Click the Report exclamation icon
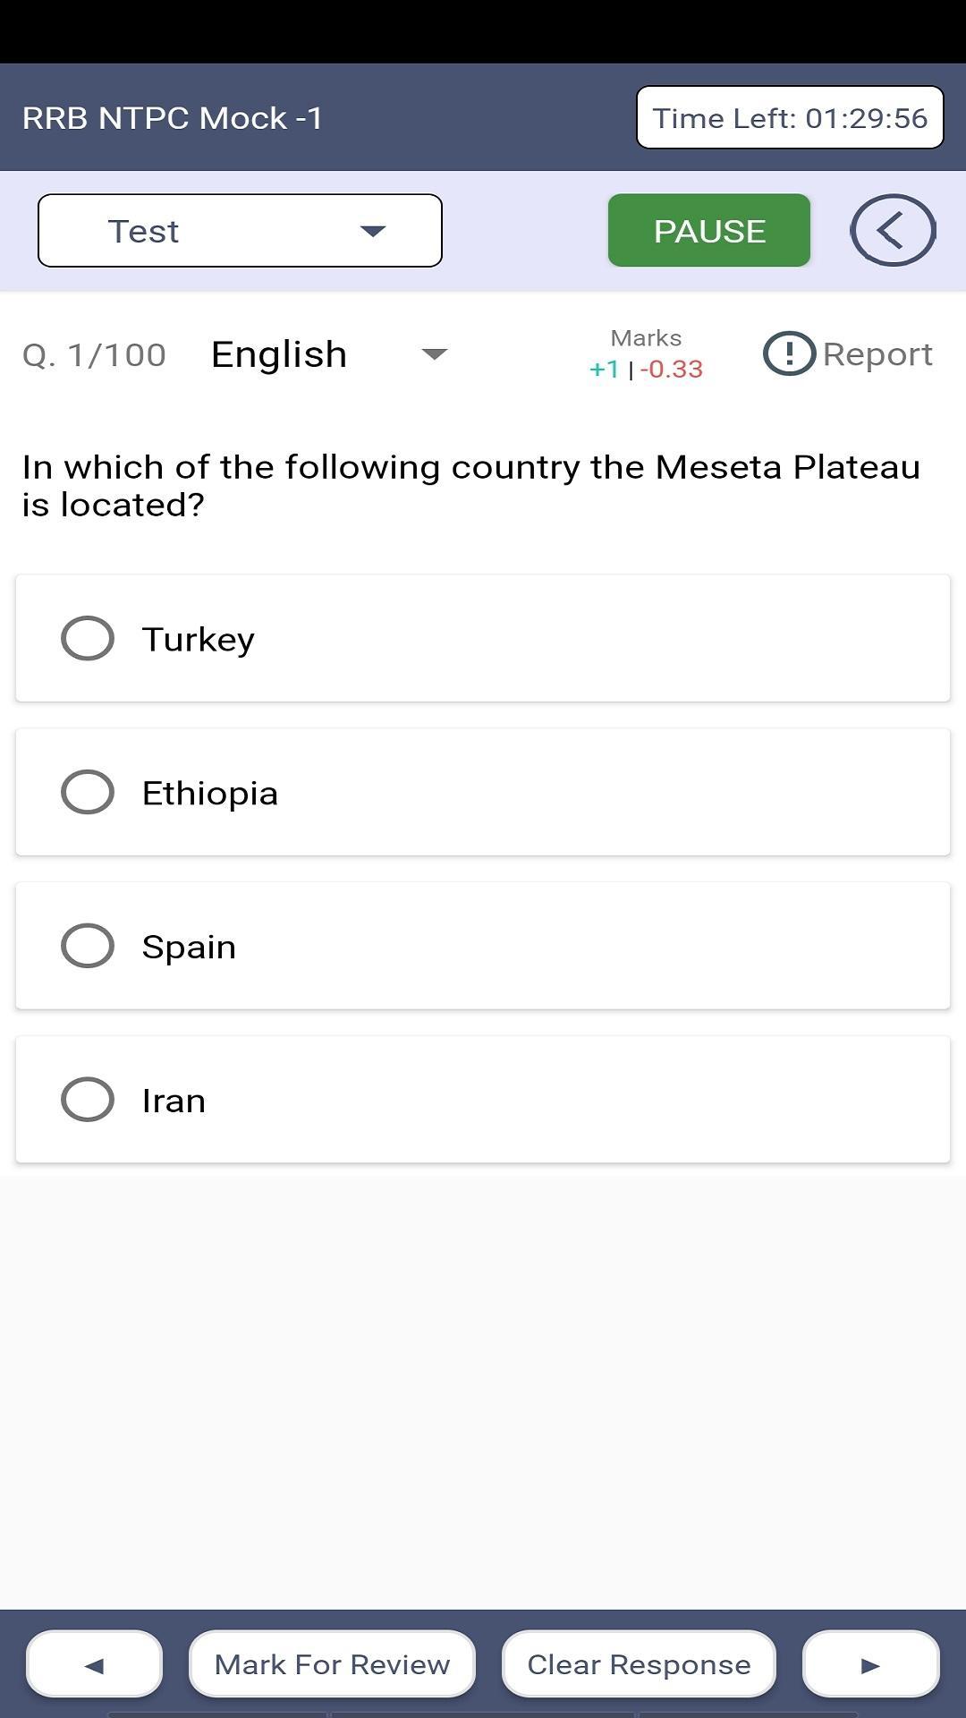The width and height of the screenshot is (966, 1718). point(789,353)
